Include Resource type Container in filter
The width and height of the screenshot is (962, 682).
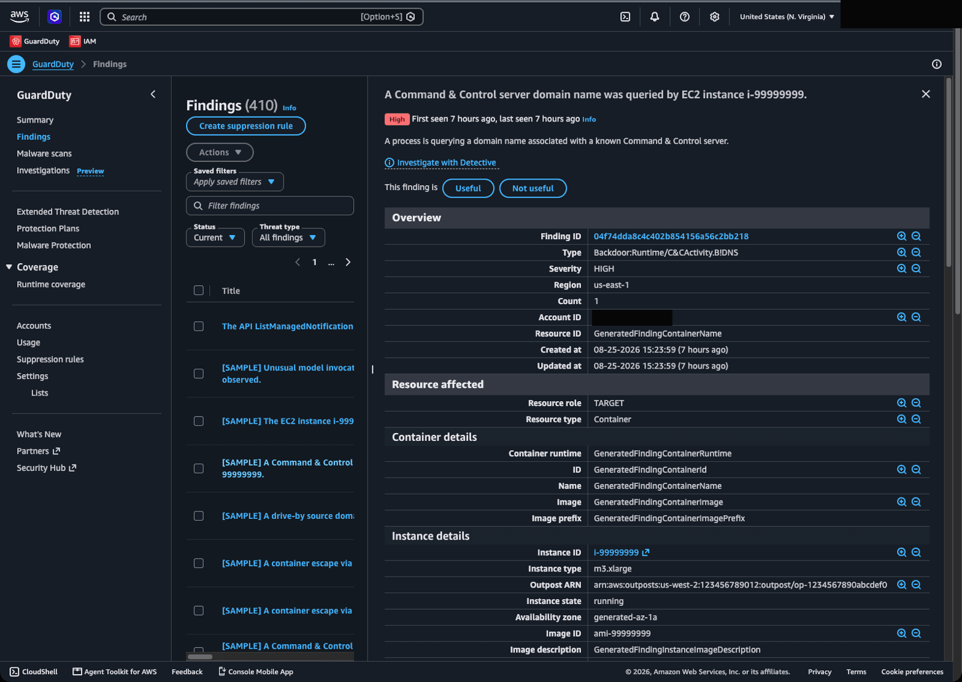coord(901,419)
